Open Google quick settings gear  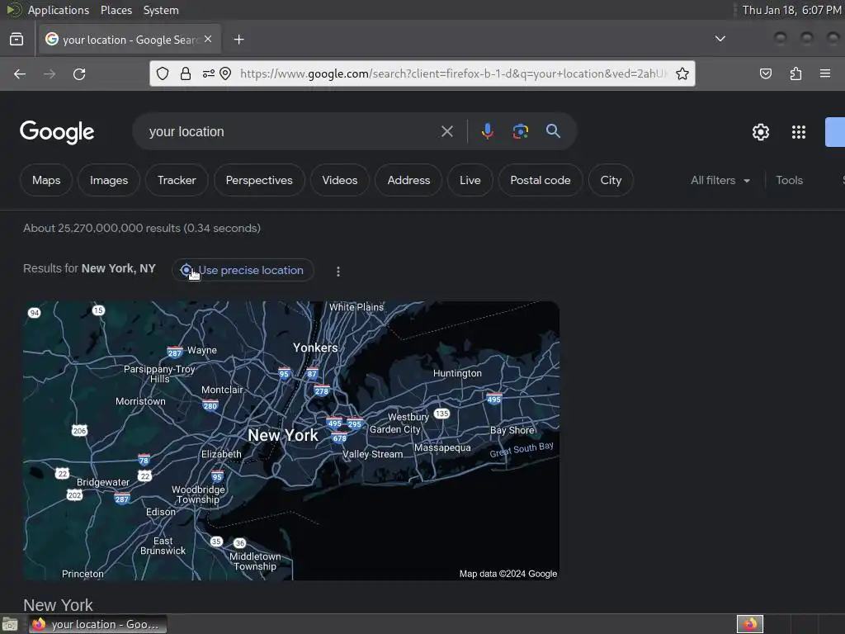click(760, 132)
